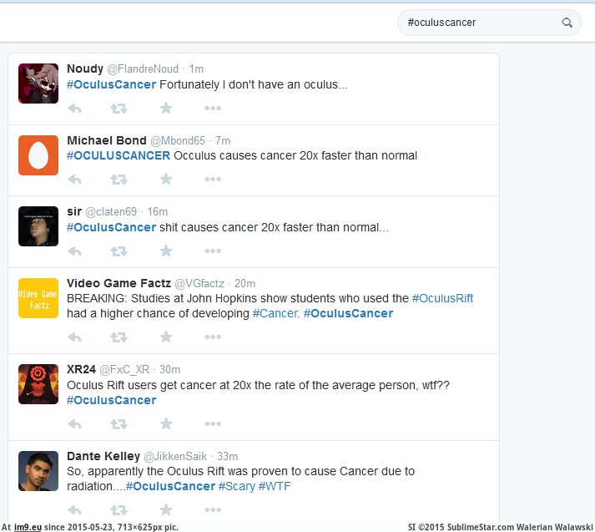
Task: Favorite Michael Bond's tweet
Action: [166, 179]
